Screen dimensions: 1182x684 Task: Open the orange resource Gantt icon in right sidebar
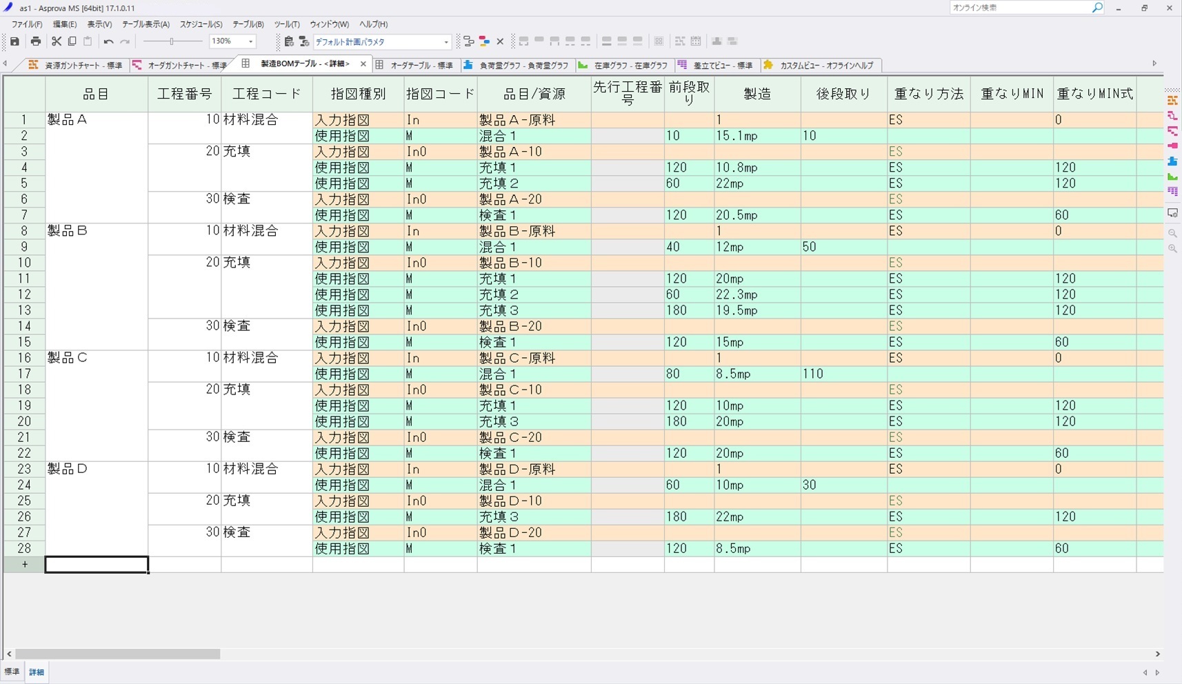coord(1172,101)
